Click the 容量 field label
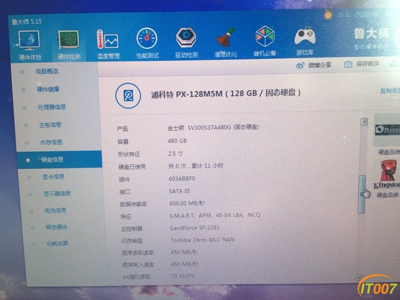This screenshot has height=300, width=400. (123, 141)
